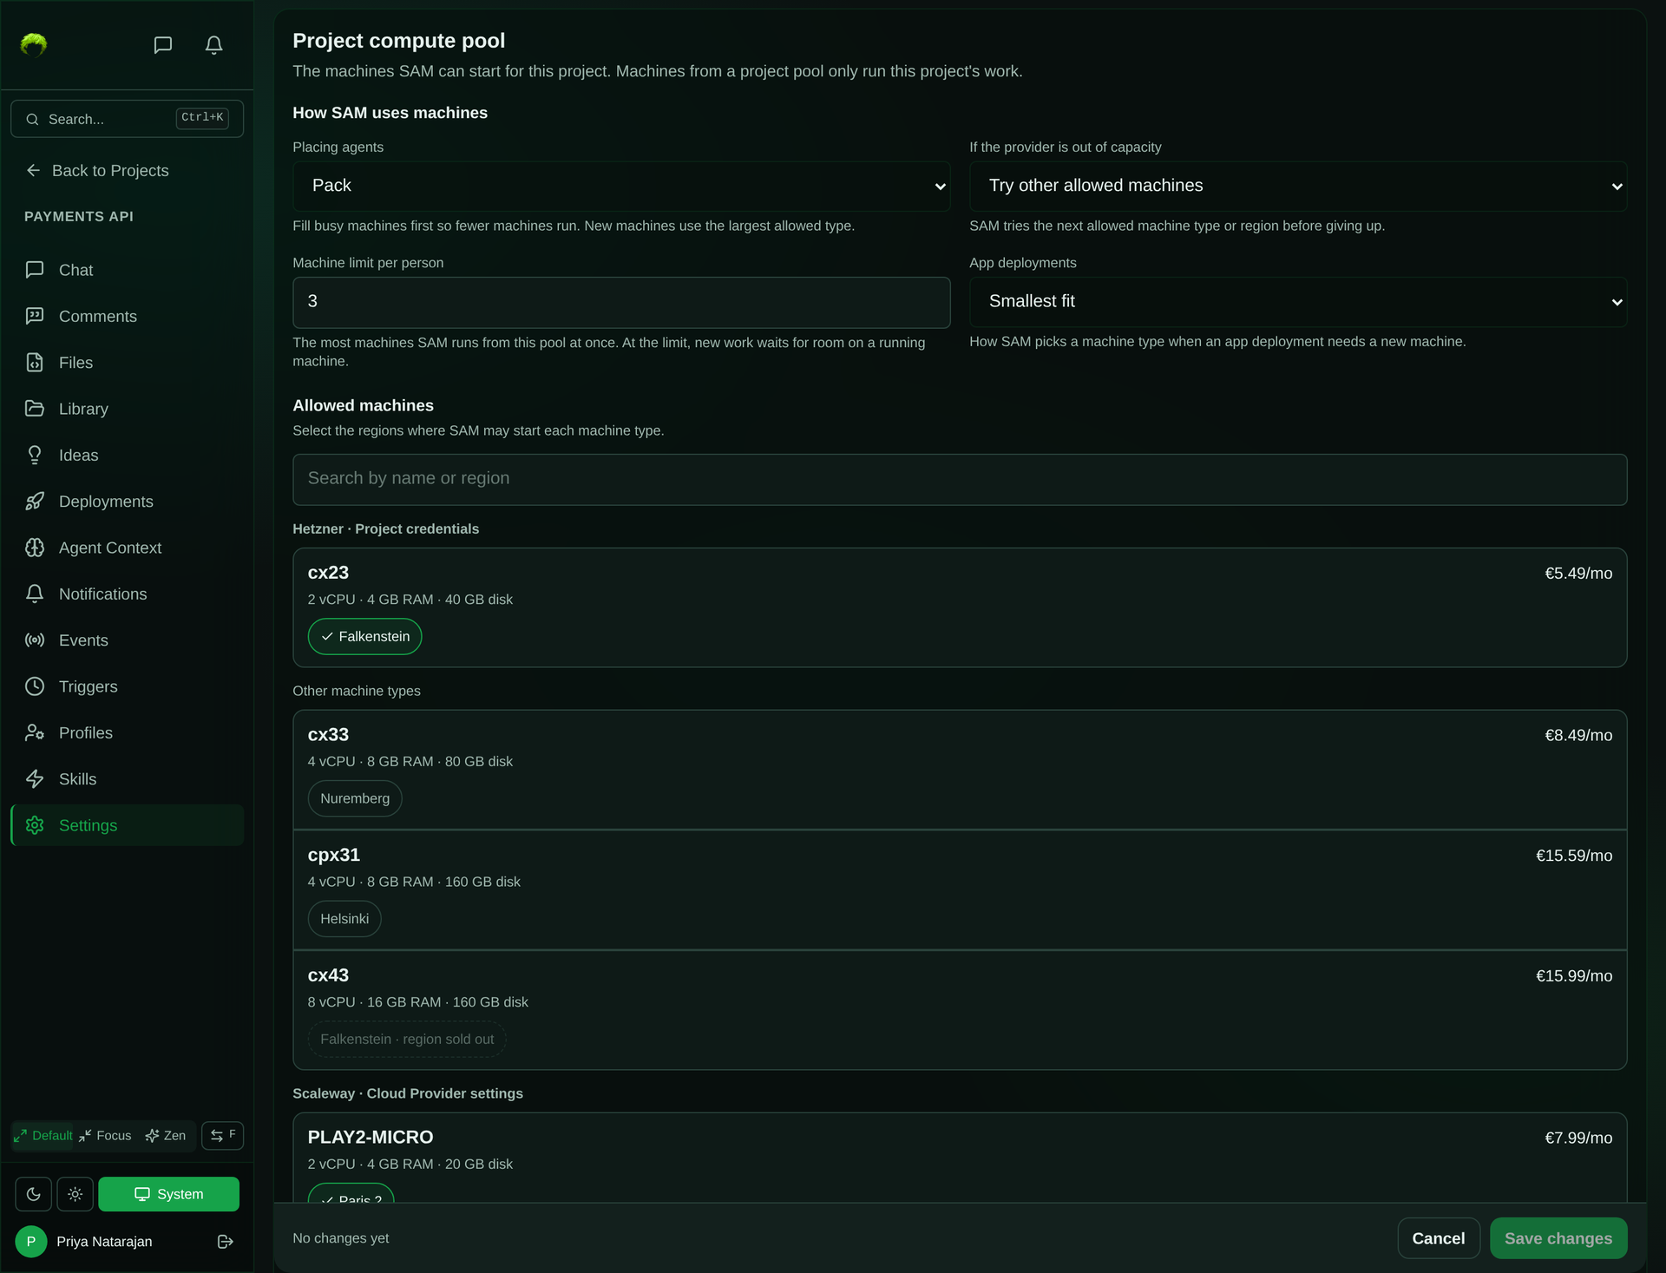Click the Profiles person icon
This screenshot has height=1273, width=1666.
click(35, 732)
